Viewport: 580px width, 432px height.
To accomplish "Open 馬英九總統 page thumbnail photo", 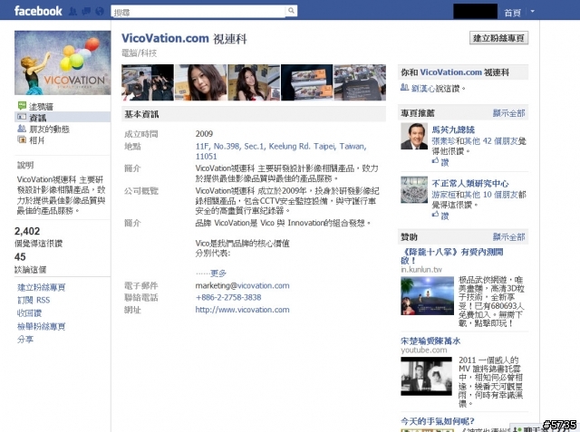I will 414,137.
